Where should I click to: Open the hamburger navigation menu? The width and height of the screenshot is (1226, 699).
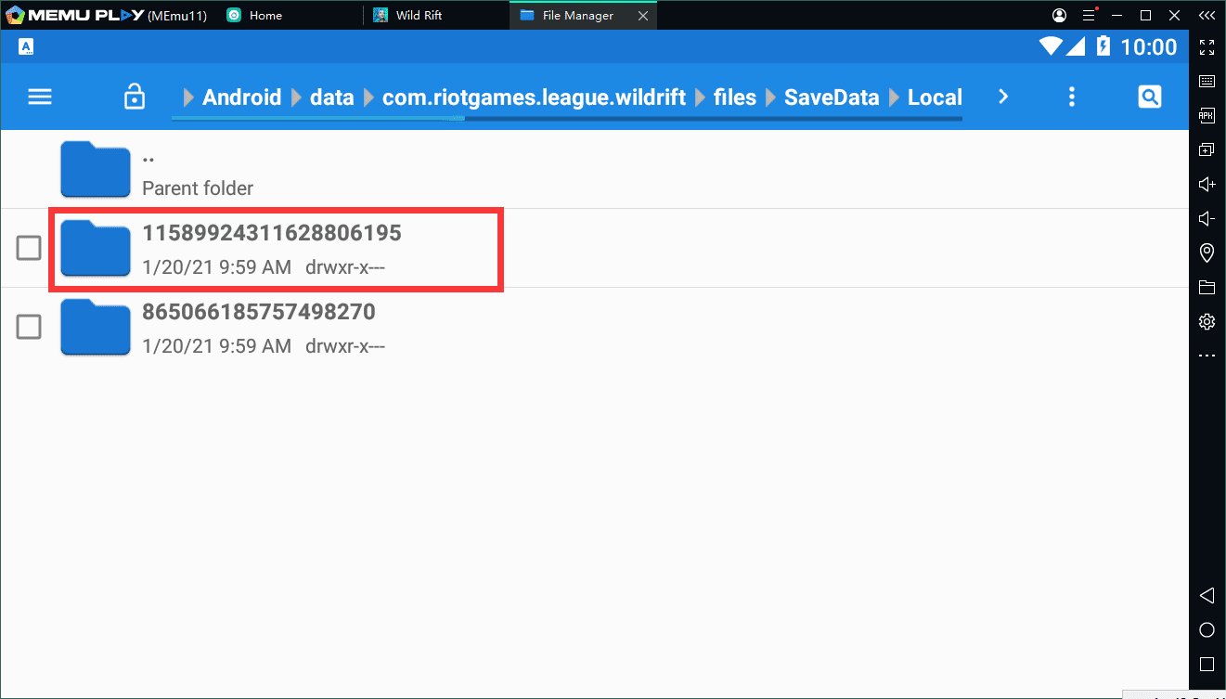pos(40,97)
